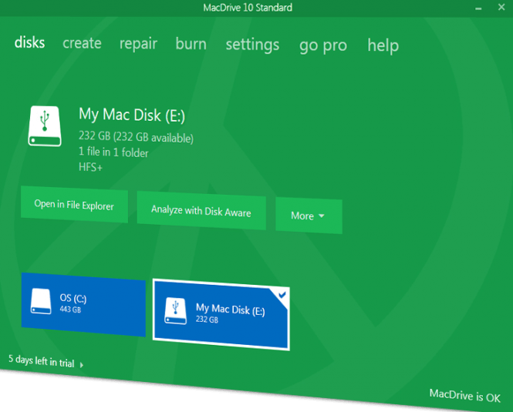Click the My Mac Disk (E:) heading
The image size is (513, 412).
pyautogui.click(x=132, y=115)
